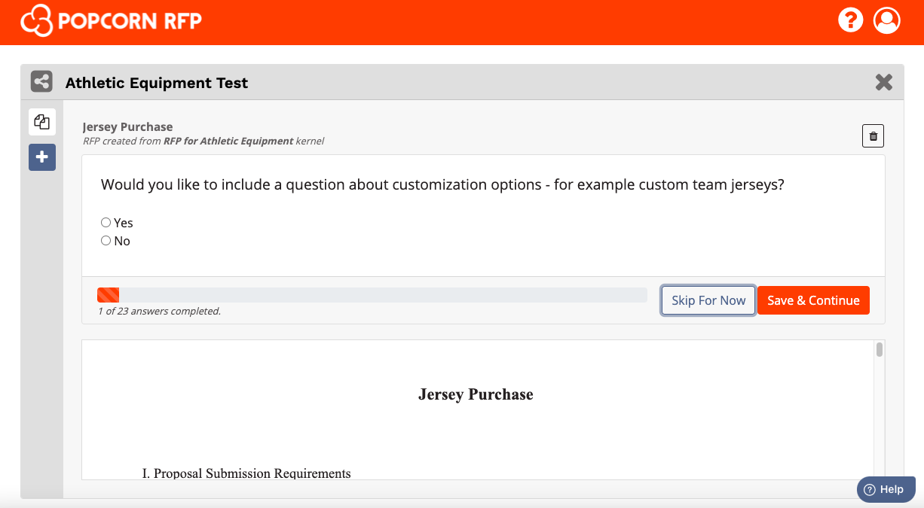Viewport: 924px width, 508px height.
Task: Delete Jersey Purchase with trash icon
Action: coord(873,136)
